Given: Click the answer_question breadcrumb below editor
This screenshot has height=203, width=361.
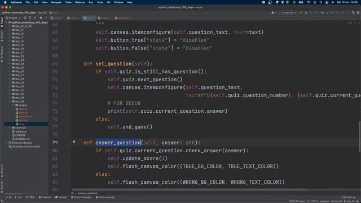Looking at the screenshot, I should (x=88, y=193).
